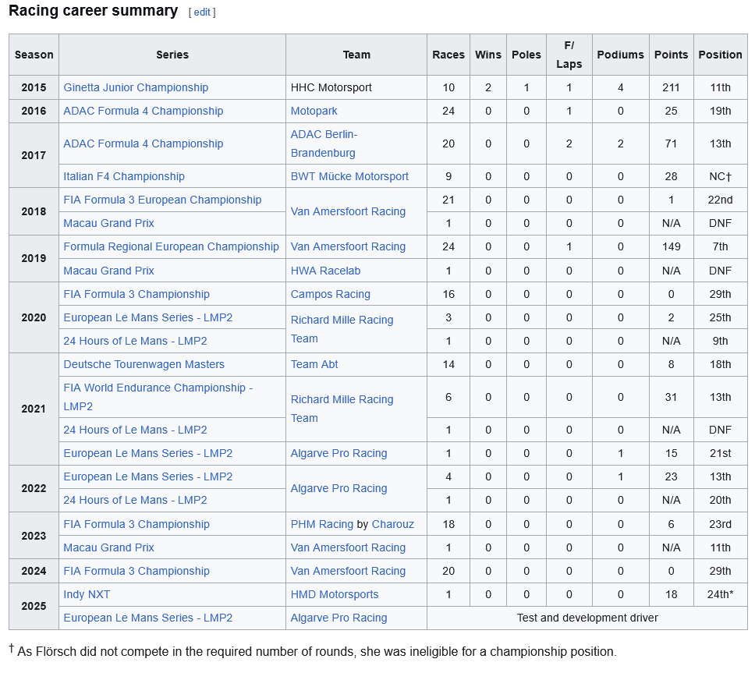Select the Series column header

(x=172, y=55)
